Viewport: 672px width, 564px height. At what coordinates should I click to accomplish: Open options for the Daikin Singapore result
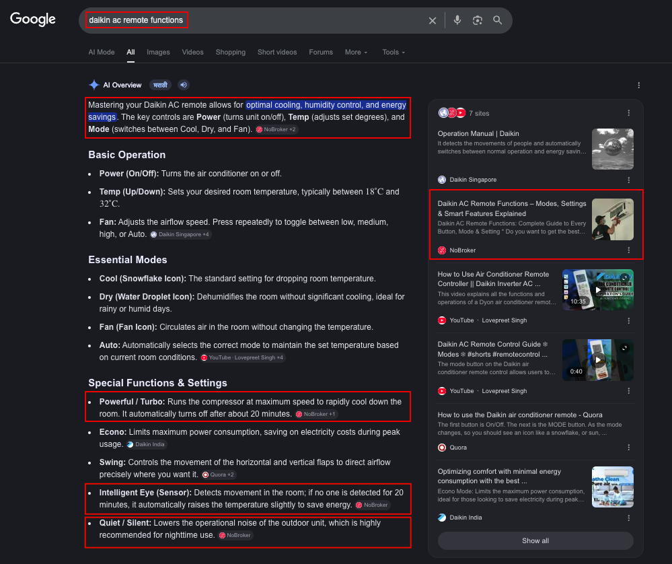tap(629, 180)
